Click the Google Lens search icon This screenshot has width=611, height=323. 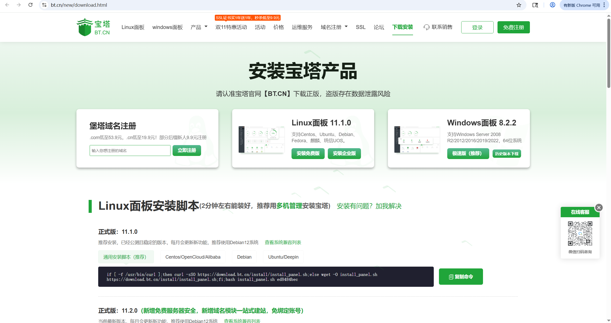535,5
